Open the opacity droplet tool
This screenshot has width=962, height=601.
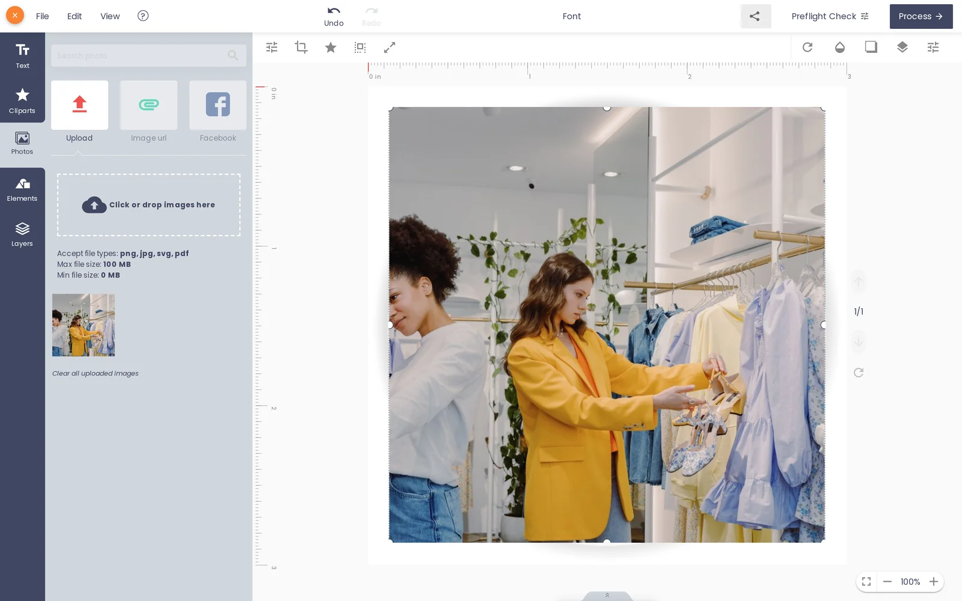tap(840, 47)
